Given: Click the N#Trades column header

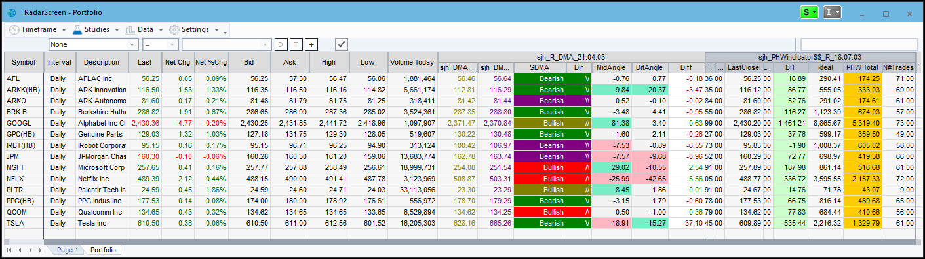Looking at the screenshot, I should pos(899,67).
